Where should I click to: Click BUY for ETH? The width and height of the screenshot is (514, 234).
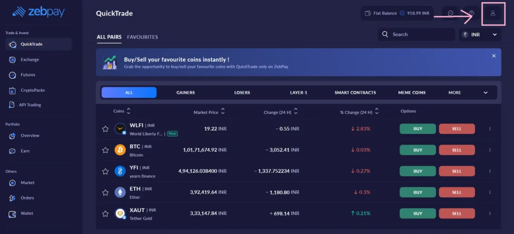[x=418, y=192]
